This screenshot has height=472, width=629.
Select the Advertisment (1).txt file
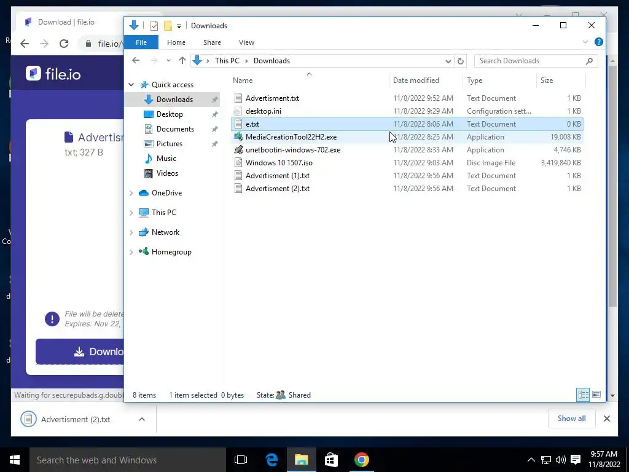click(x=407, y=176)
